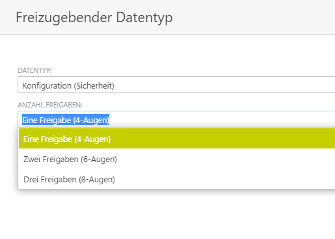Click the empty part of the Anzahl Freigaben box
This screenshot has width=335, height=239.
(222, 119)
